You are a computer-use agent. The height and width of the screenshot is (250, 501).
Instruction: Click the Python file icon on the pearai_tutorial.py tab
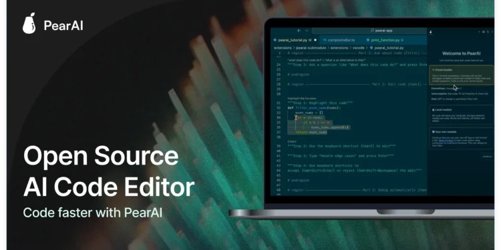[275, 40]
